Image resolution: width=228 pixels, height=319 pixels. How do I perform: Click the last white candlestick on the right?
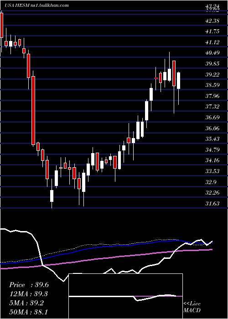[x=179, y=81]
